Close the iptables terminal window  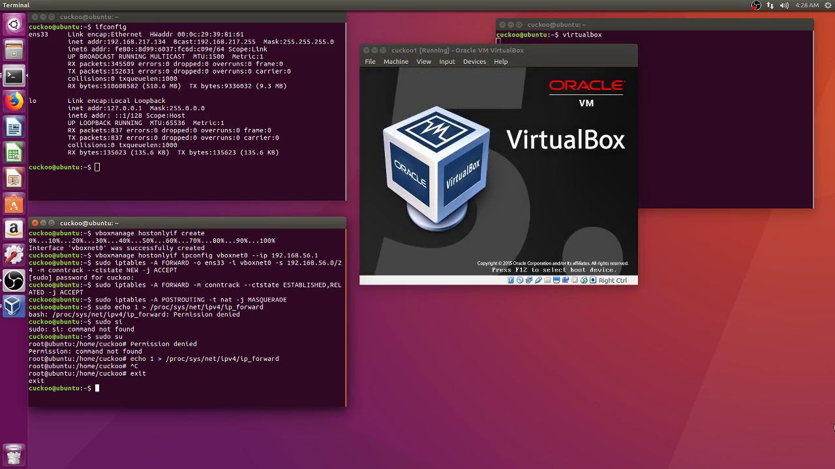tap(35, 223)
